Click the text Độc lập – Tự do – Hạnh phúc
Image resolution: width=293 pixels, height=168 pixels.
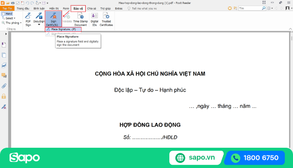(x=150, y=90)
